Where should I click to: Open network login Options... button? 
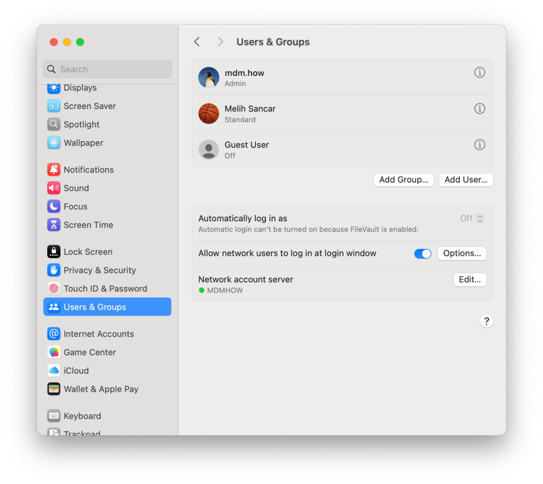click(x=462, y=254)
